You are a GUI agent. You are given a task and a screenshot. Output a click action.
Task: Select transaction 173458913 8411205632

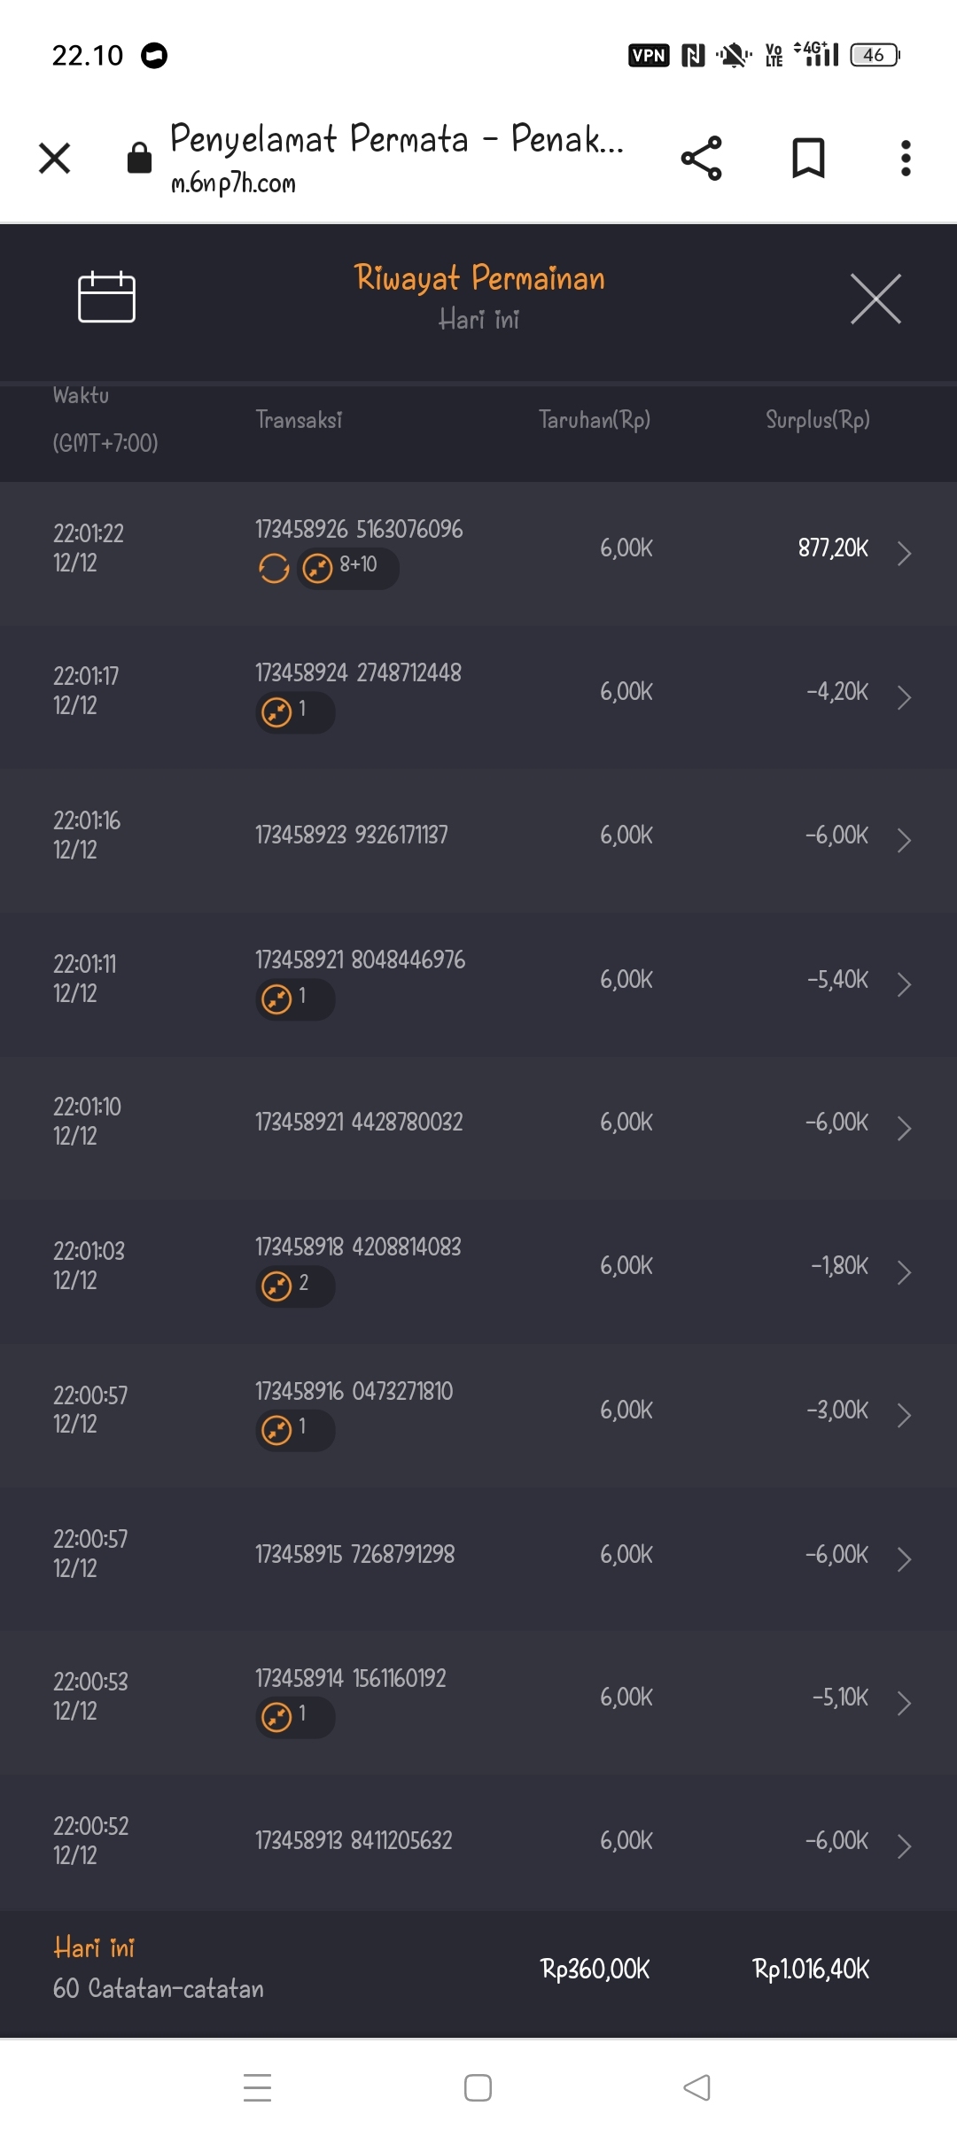pyautogui.click(x=354, y=1840)
